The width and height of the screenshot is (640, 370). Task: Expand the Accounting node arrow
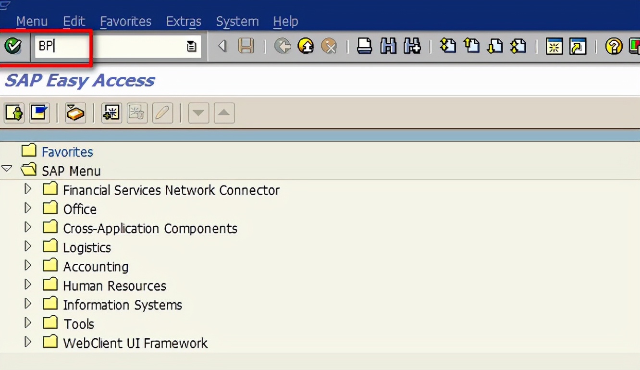click(x=28, y=265)
